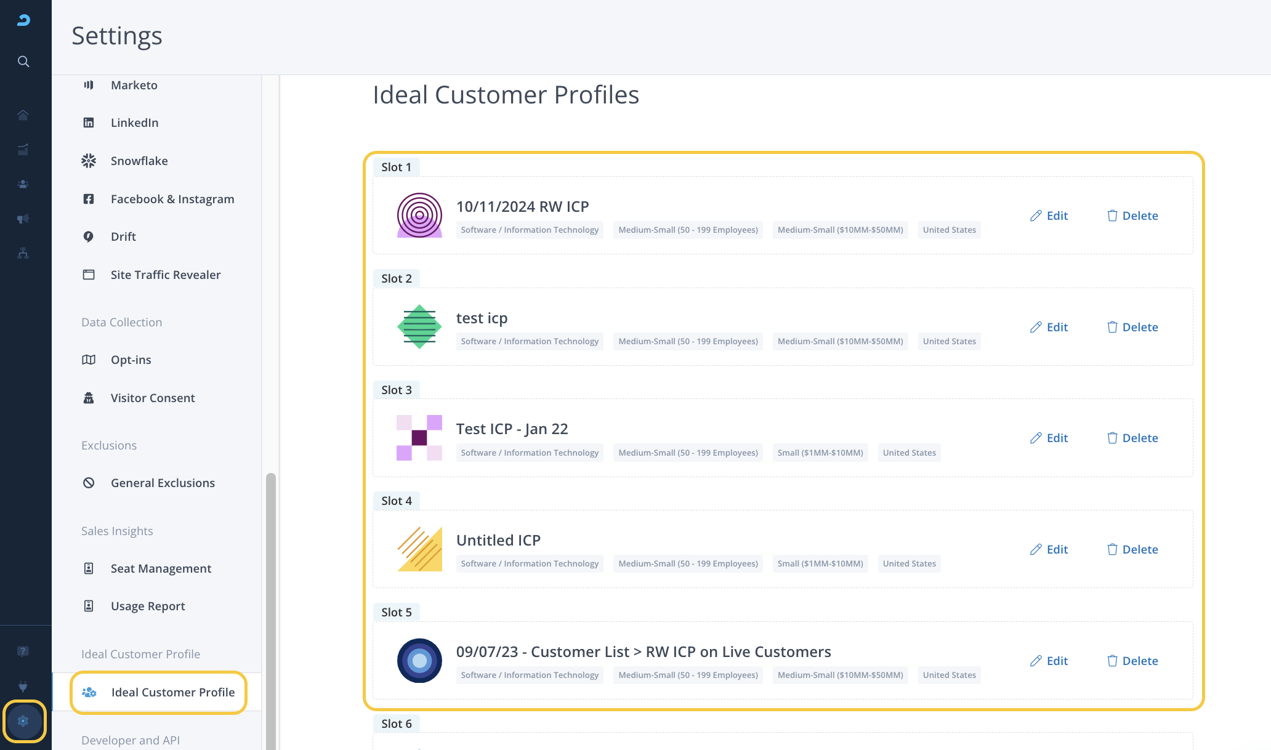
Task: Open the home icon in navigation rail
Action: (x=23, y=115)
